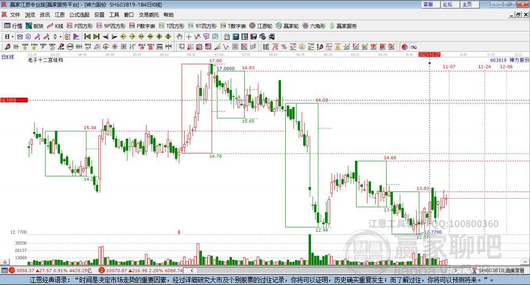530x285 pixels.
Task: Toggle the crosshair cursor tool
Action: pos(189,37)
